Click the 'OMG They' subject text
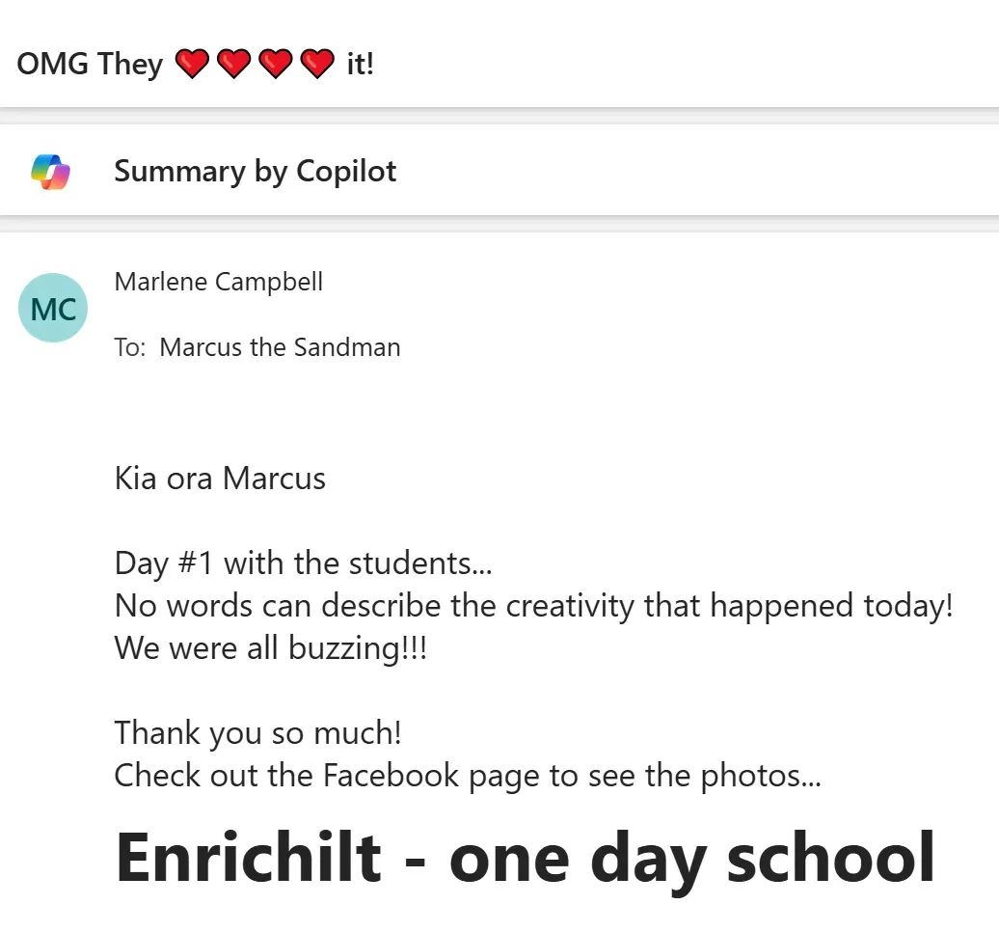The width and height of the screenshot is (999, 932). 90,65
